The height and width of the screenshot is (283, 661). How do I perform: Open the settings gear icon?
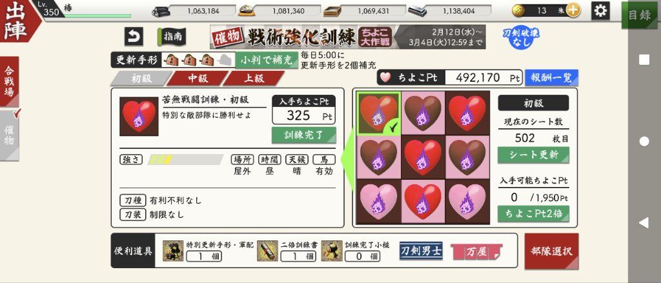(600, 10)
